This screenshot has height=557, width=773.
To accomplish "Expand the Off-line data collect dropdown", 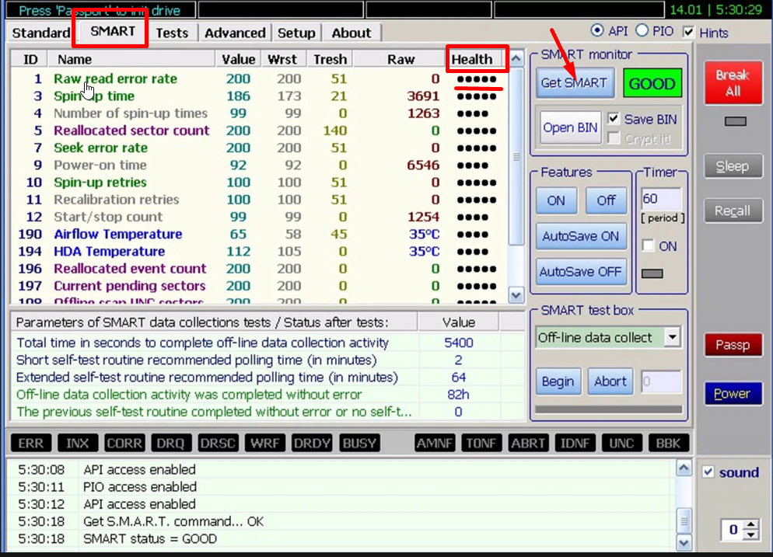I will [x=673, y=337].
